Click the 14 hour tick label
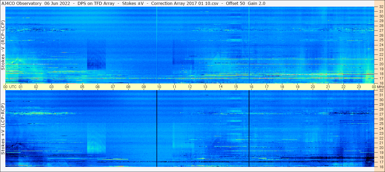The image size is (385, 172). [221, 87]
